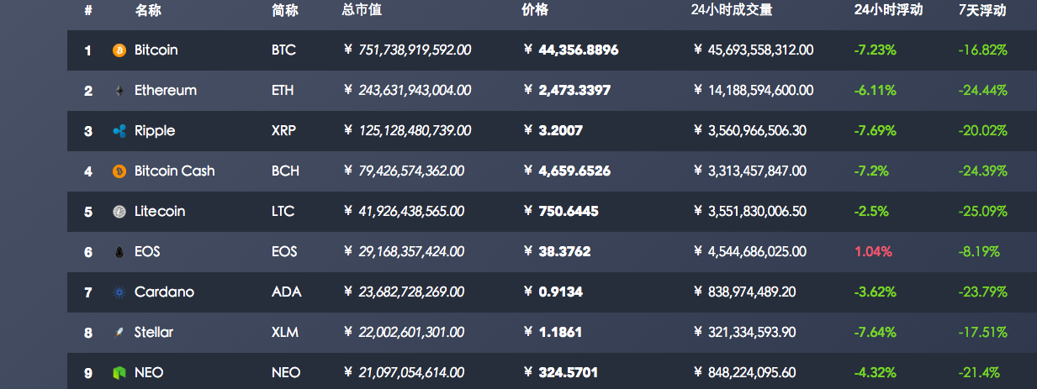This screenshot has width=1037, height=389.
Task: Open the Bitcoin Cash name link
Action: point(175,171)
